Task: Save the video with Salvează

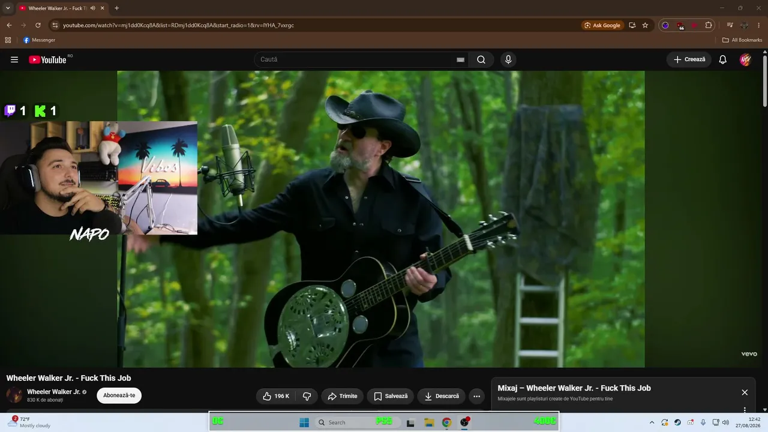Action: click(390, 396)
